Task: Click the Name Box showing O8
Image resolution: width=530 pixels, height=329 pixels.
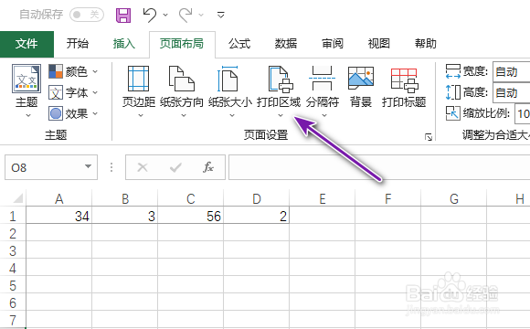Action: [51, 167]
